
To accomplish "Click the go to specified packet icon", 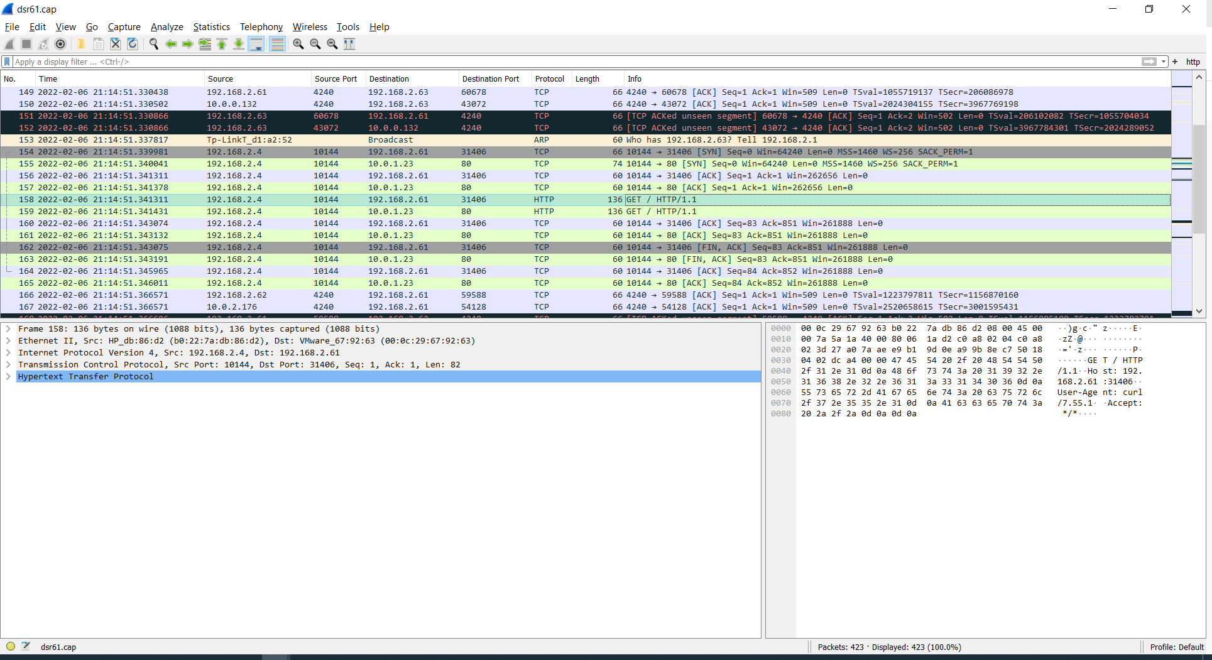I will point(204,44).
